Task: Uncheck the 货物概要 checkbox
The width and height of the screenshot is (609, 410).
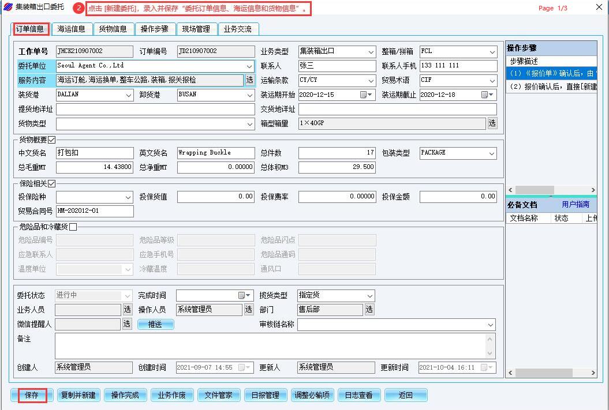Action: click(52, 140)
